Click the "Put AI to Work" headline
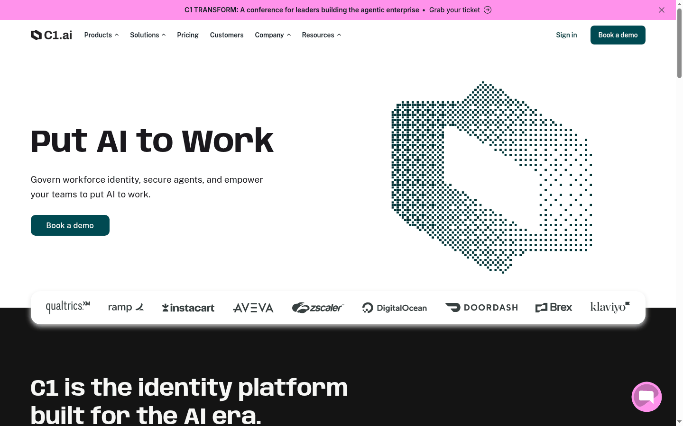 click(152, 141)
